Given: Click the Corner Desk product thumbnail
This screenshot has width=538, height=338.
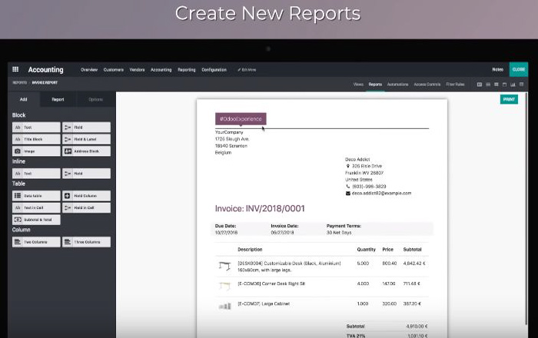Looking at the screenshot, I should click(224, 285).
